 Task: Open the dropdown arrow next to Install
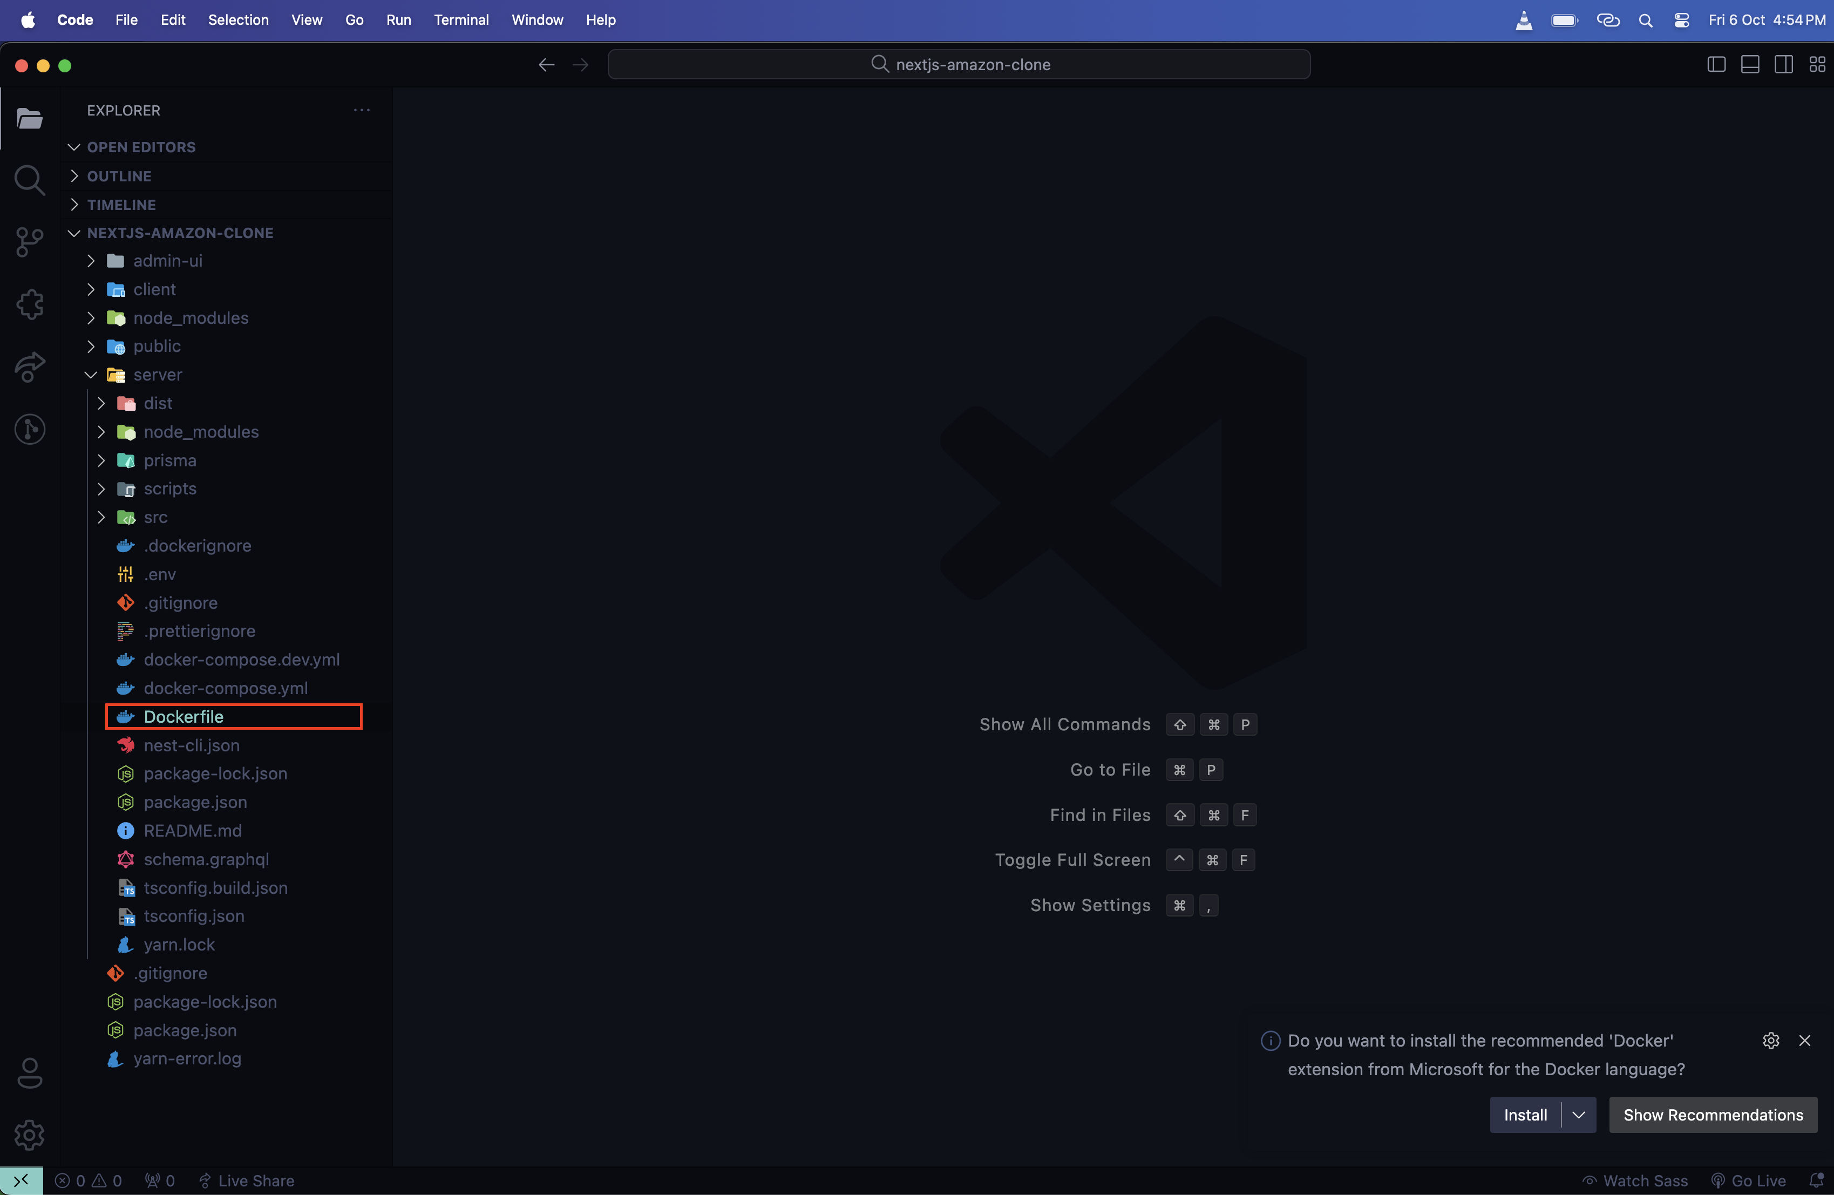coord(1578,1114)
